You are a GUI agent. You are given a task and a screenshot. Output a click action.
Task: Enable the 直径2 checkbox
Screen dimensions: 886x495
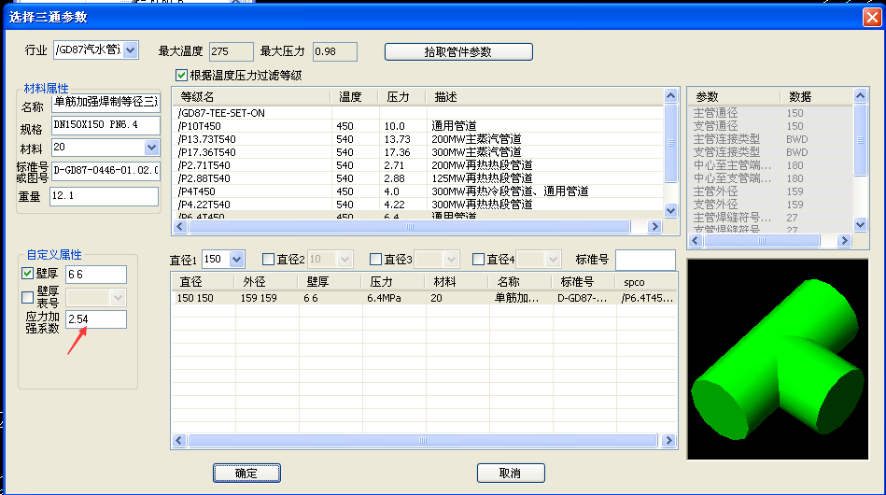[x=269, y=259]
